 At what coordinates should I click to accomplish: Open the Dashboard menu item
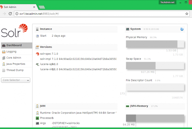(14, 45)
